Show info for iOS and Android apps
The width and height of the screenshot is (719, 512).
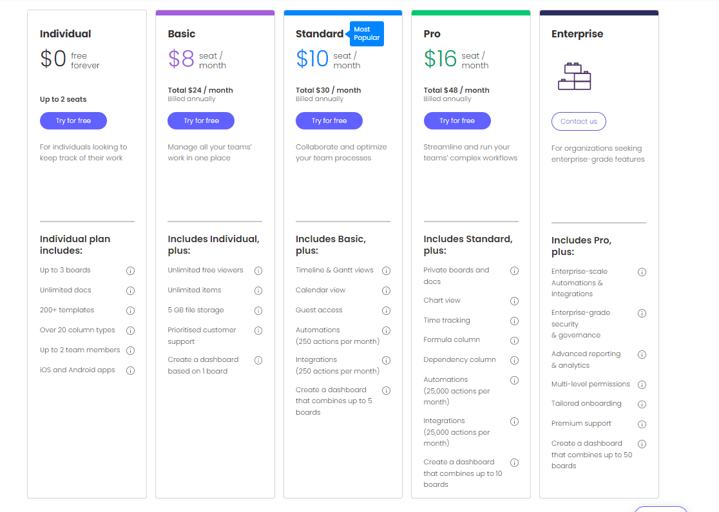click(x=130, y=370)
